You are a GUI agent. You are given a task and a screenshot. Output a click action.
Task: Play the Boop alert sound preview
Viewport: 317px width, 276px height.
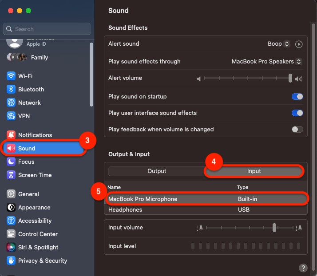coord(299,44)
